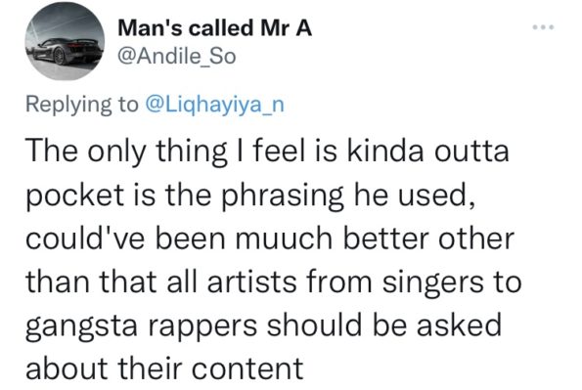Screen dimensions: 582x390
Task: Select the word "muuch" in the tweet
Action: 283,238
